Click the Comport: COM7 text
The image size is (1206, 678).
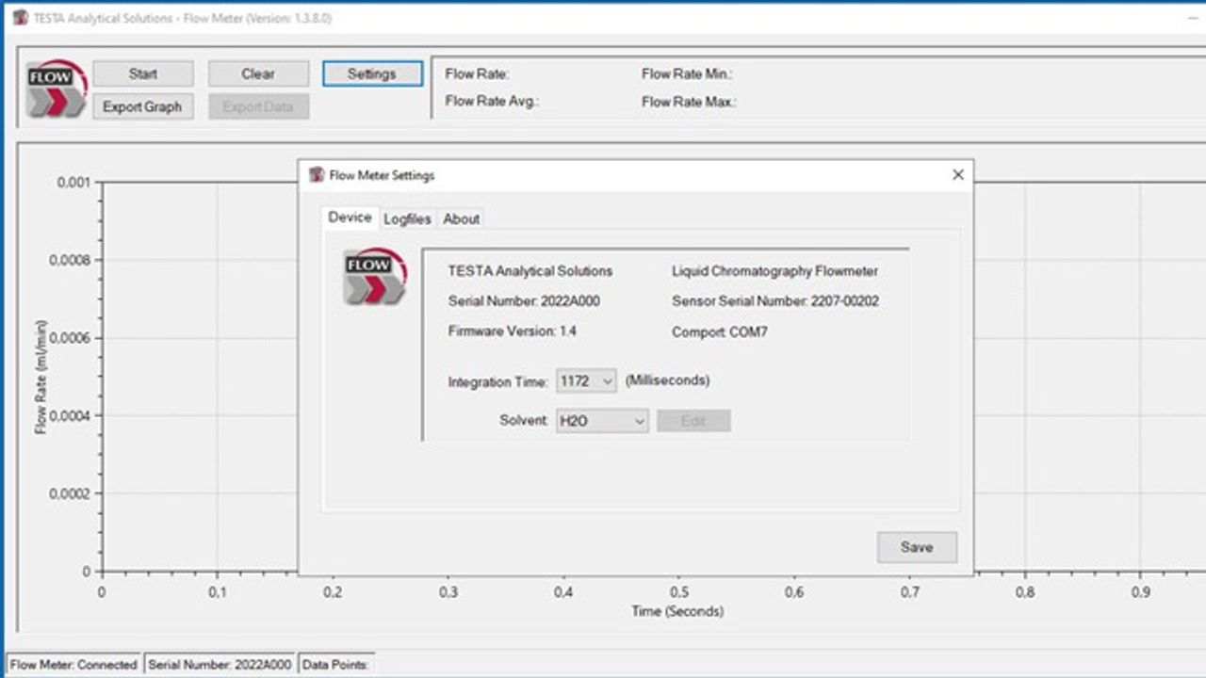click(720, 331)
